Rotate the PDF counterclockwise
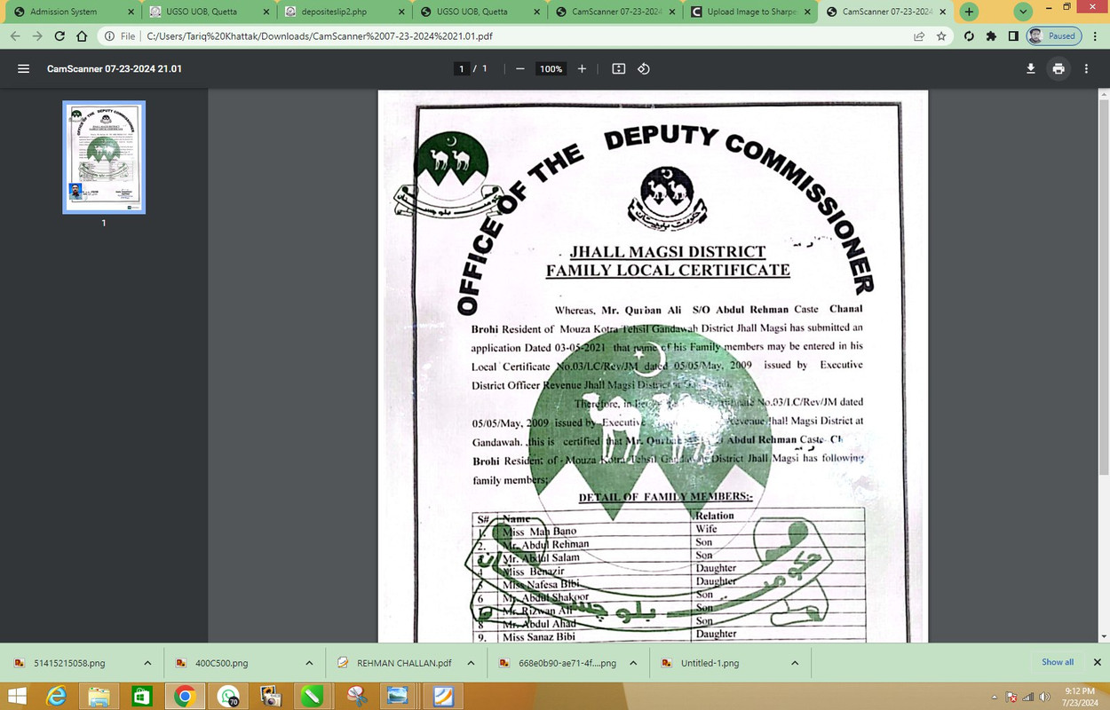 click(x=644, y=68)
